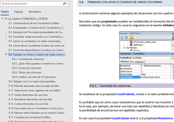Click the Toggle Folders icon in VBAProject
This screenshot has height=122, width=174.
coord(131,37)
